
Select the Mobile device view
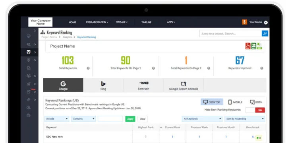coord(235,102)
